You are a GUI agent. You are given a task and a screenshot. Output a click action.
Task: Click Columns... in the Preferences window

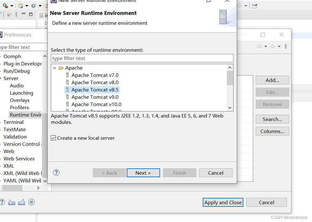(272, 131)
